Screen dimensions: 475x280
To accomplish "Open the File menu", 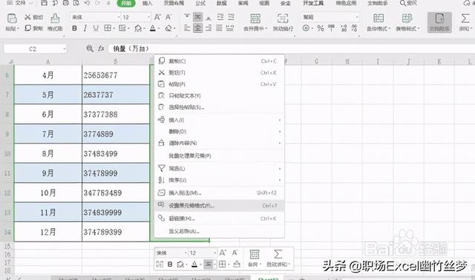I will (20, 3).
